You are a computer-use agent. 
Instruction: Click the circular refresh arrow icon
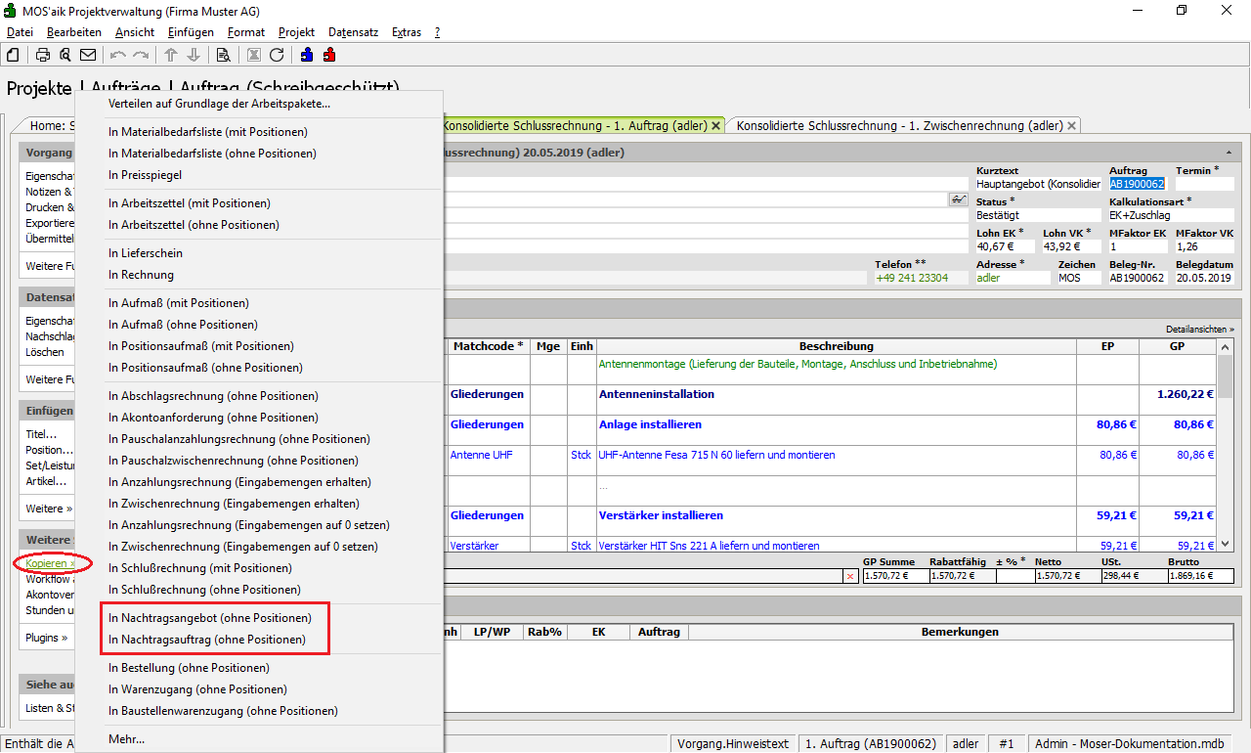pyautogui.click(x=277, y=55)
